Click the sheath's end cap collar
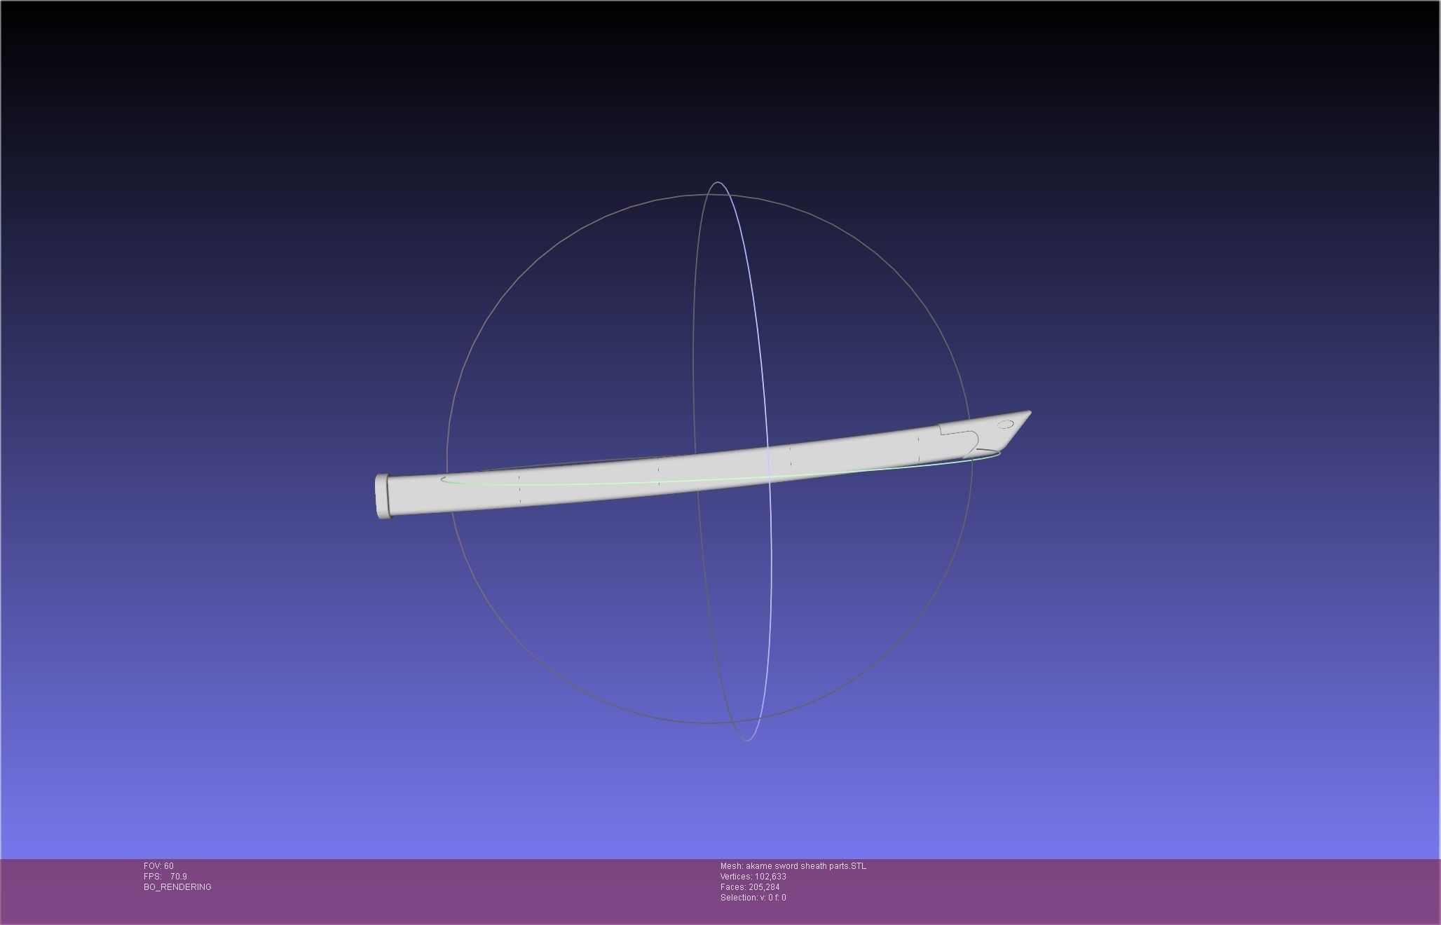This screenshot has height=925, width=1441. click(382, 497)
